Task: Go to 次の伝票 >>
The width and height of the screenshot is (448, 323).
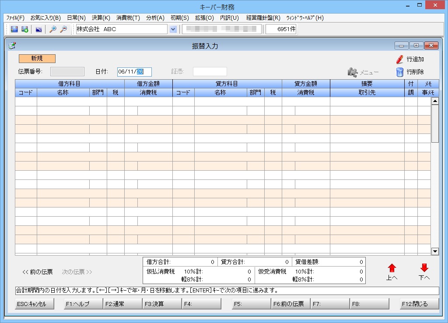Action: click(77, 272)
